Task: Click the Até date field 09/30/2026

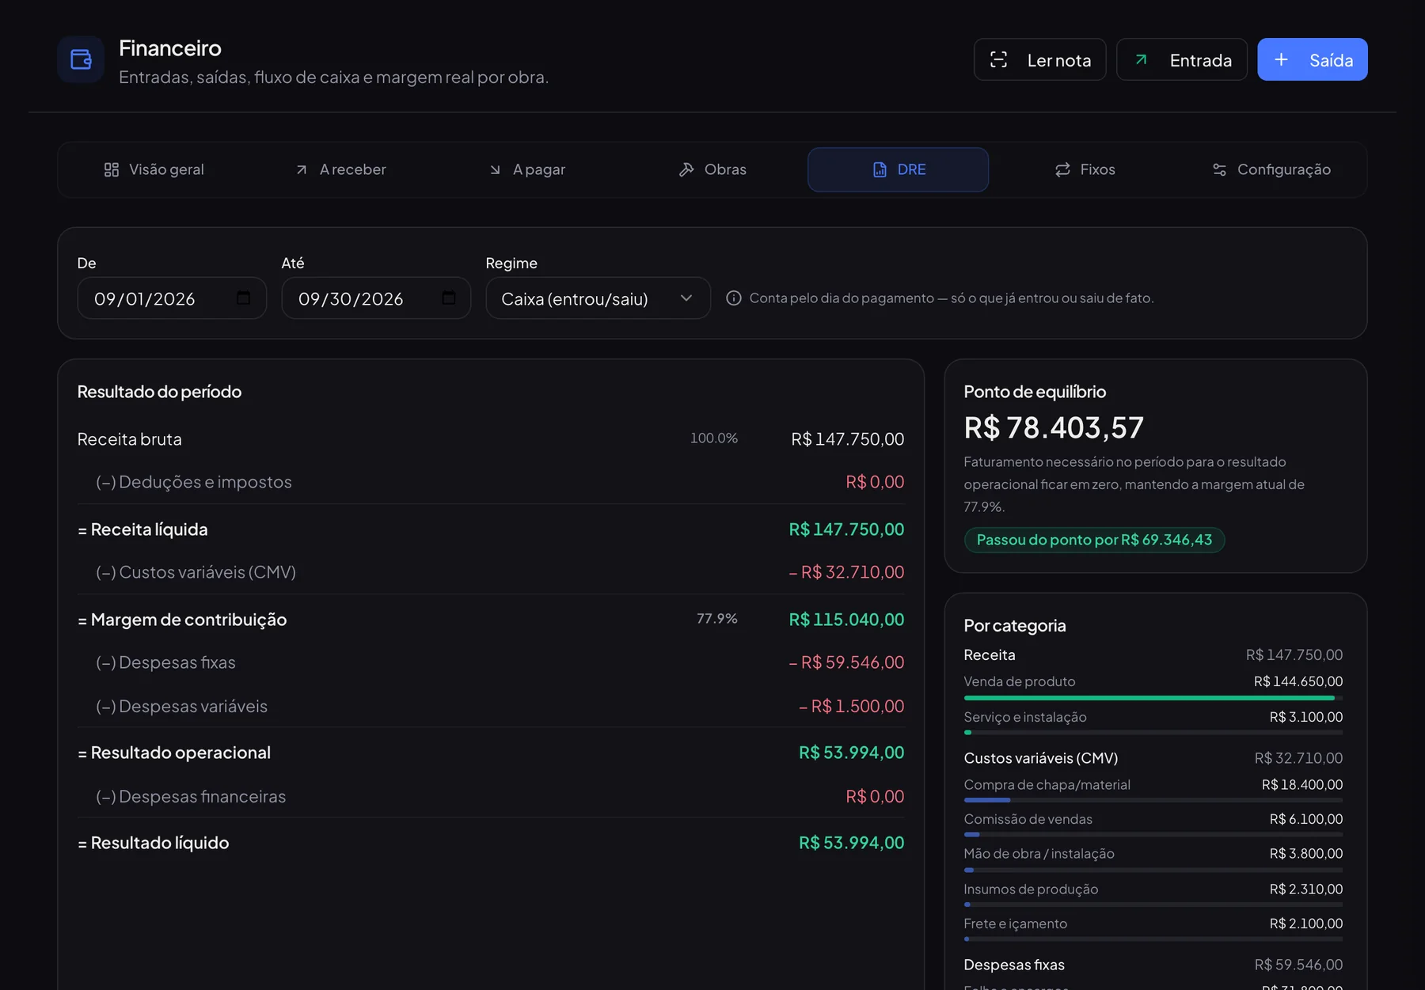Action: (x=376, y=298)
